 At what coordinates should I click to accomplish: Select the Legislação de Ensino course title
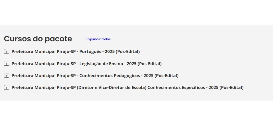pos(86,64)
